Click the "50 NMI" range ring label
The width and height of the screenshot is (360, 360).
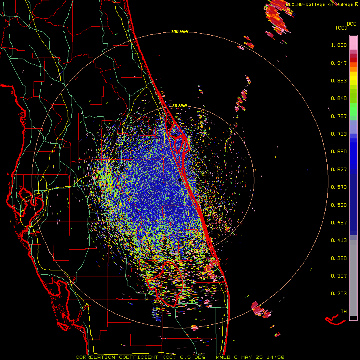(180, 106)
